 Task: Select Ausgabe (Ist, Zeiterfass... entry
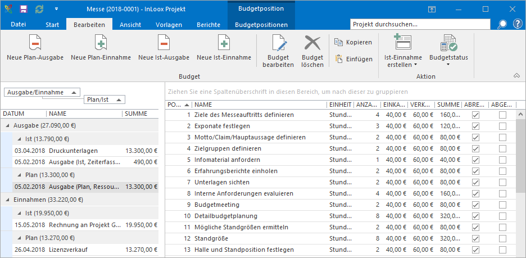point(85,162)
